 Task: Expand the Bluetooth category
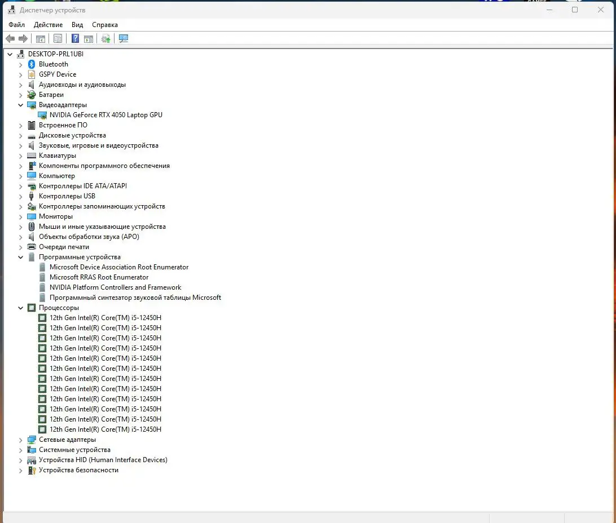pos(21,64)
